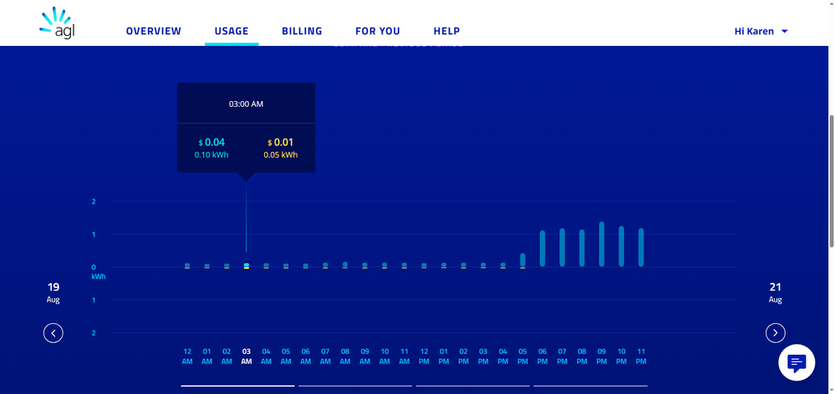Viewport: 835px width, 394px height.
Task: Select the 12 AM hour label
Action: (x=187, y=356)
